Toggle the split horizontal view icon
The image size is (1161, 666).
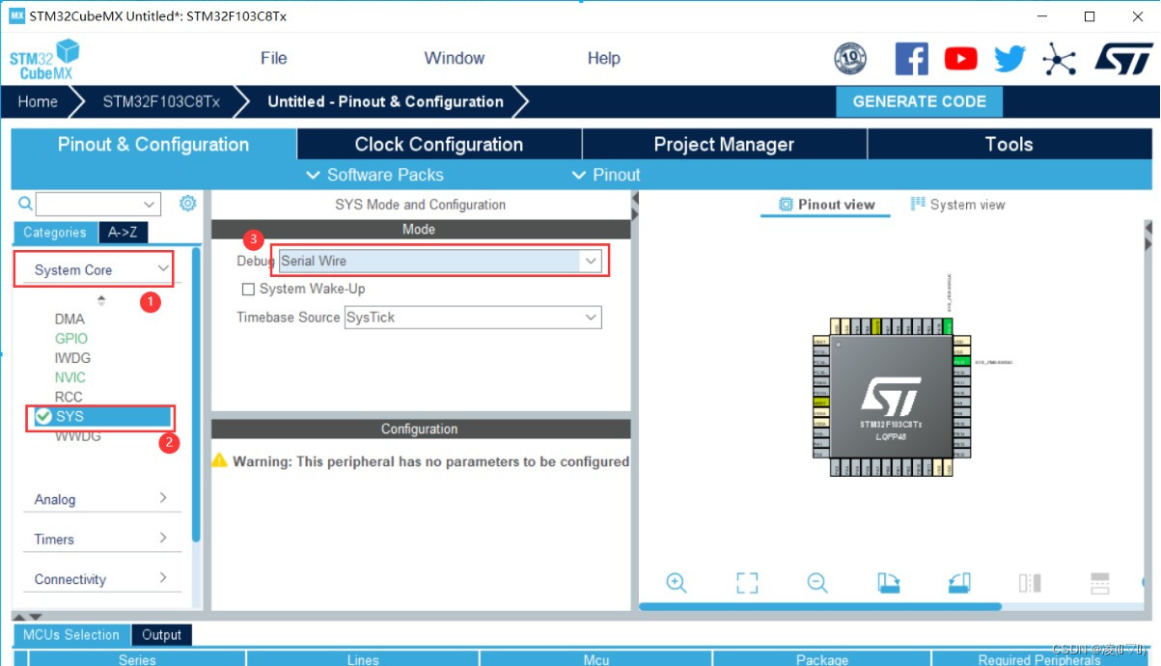1100,583
